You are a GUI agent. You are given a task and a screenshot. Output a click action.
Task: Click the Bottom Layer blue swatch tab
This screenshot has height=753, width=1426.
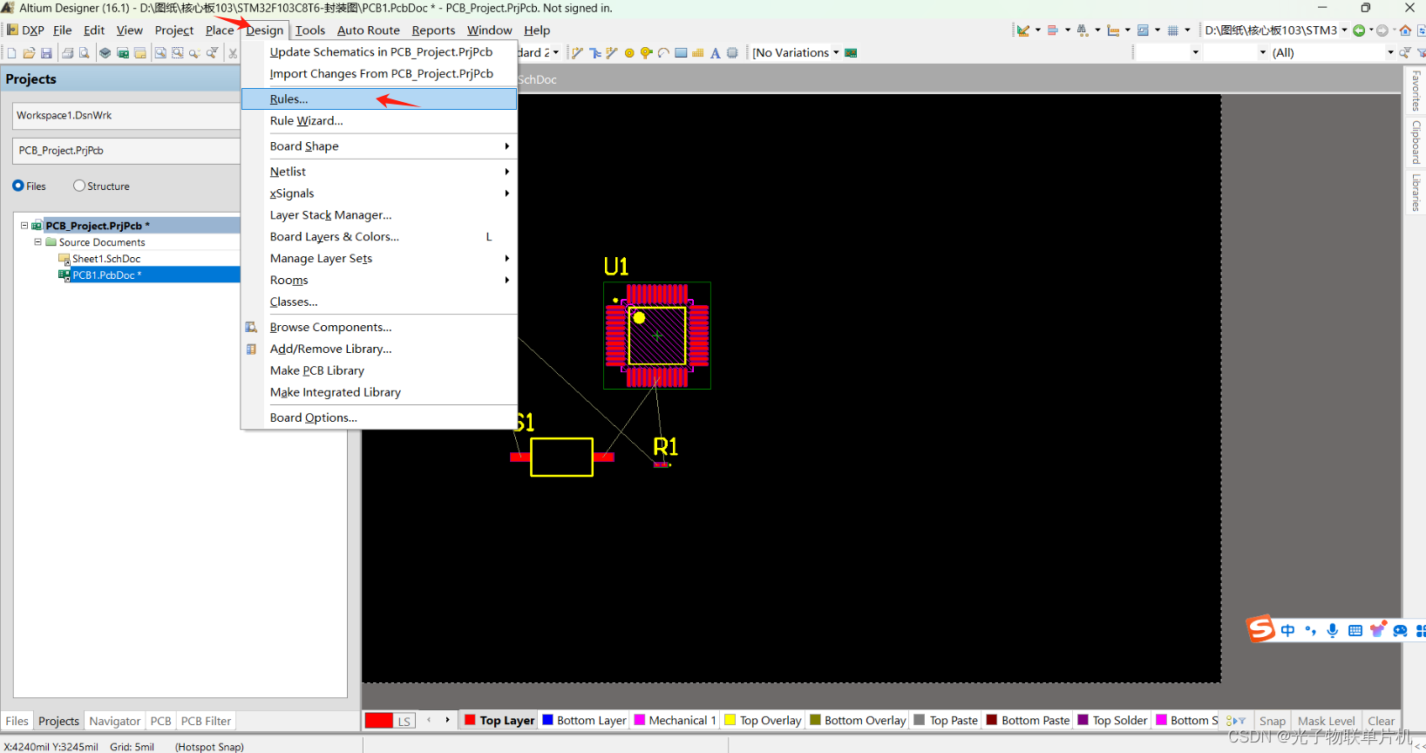point(584,720)
